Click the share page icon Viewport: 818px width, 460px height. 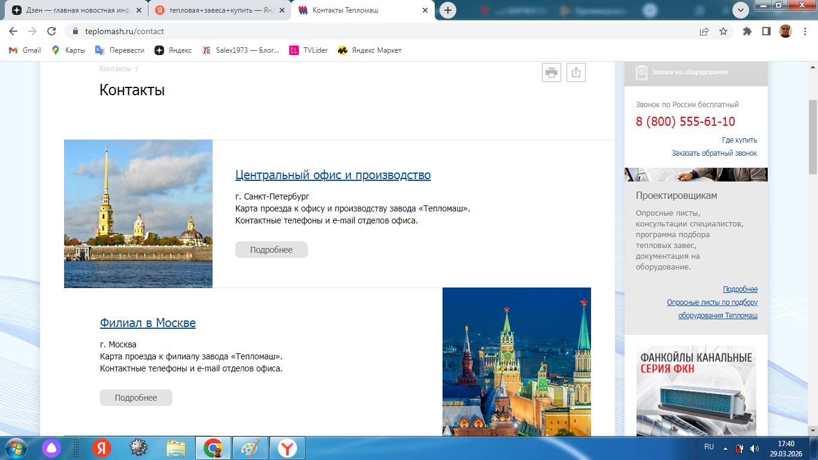tap(575, 72)
